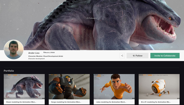
Task: Click 'B.L.I.P. modeling for Animation Men...' title
Action: click(156, 102)
